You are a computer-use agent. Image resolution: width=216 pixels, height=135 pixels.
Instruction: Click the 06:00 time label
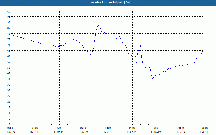tap(59, 128)
